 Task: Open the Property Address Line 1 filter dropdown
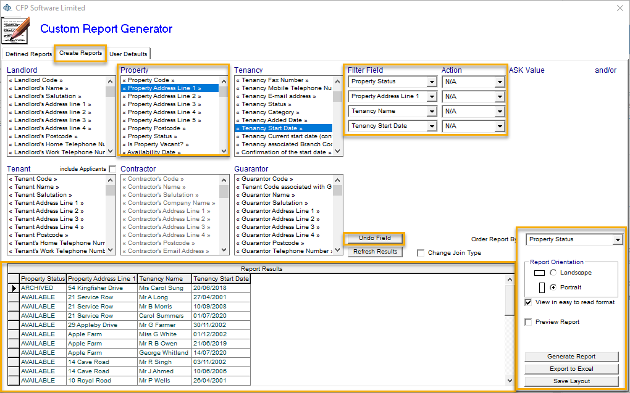(x=432, y=97)
